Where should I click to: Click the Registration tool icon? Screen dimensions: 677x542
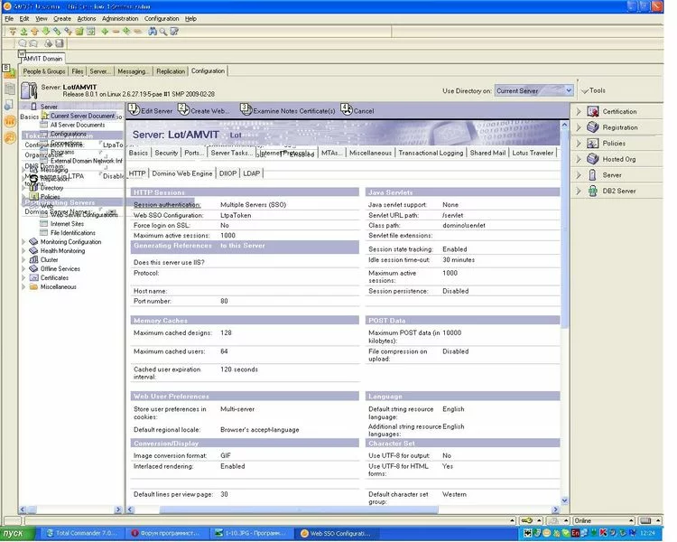(593, 127)
